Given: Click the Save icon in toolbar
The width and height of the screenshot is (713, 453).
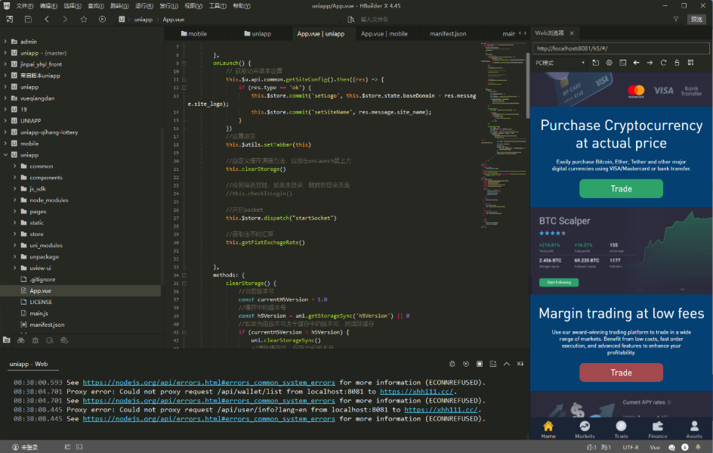Looking at the screenshot, I should click(28, 19).
